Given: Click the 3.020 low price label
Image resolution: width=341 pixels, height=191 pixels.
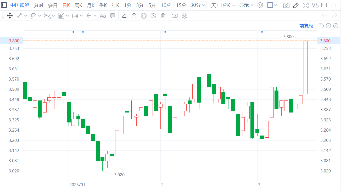Looking at the screenshot, I should pyautogui.click(x=119, y=175).
